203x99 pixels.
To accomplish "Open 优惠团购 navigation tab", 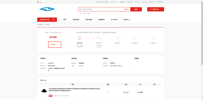I will coord(101,20).
